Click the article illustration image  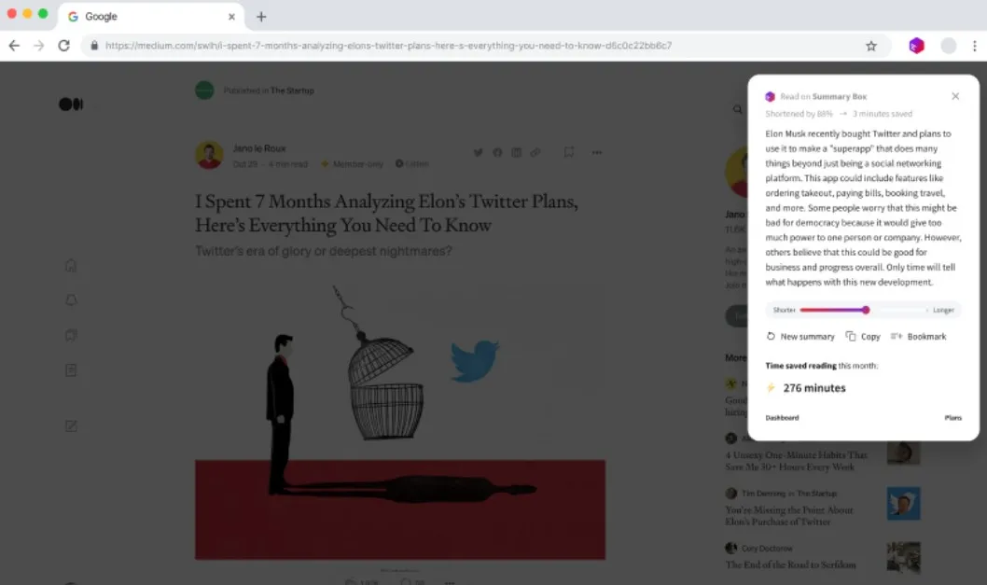(400, 421)
